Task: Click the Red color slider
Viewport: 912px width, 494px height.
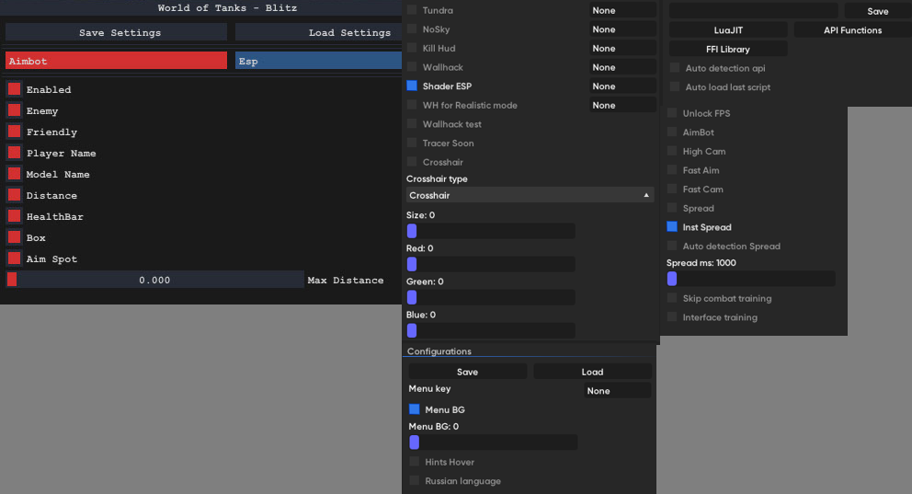Action: (x=490, y=264)
